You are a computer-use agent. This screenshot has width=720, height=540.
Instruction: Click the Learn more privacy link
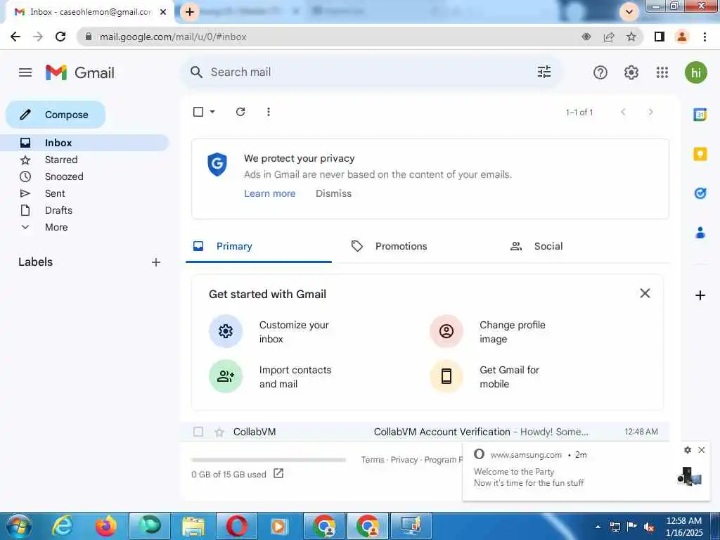(269, 194)
